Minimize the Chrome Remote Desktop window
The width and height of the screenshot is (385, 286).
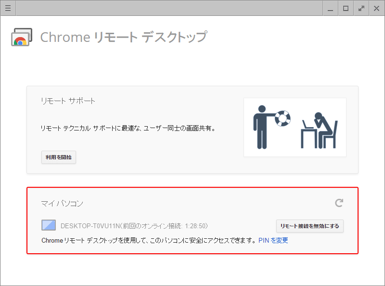[331, 8]
